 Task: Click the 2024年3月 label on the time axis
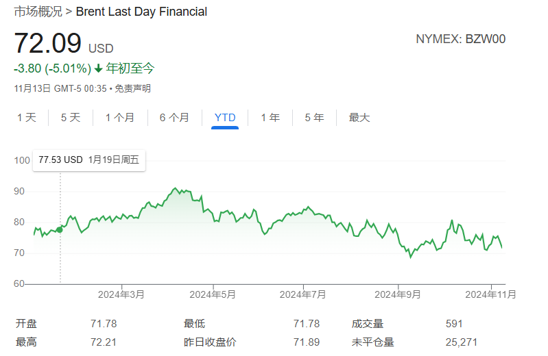click(x=121, y=294)
